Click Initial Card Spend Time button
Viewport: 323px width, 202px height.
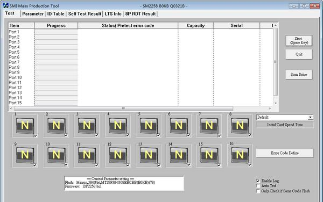[x=285, y=125]
